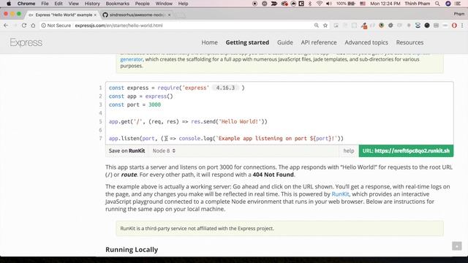Screen dimensions: 468x263
Task: Open the Getting started nav menu
Action: pyautogui.click(x=247, y=42)
